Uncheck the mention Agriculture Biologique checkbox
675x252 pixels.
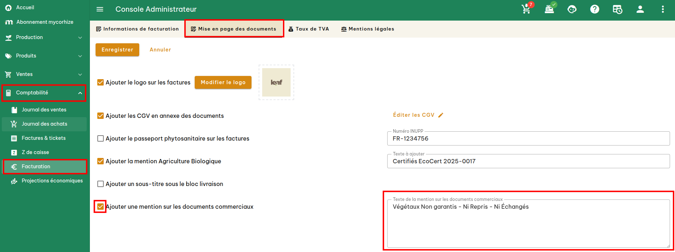101,161
